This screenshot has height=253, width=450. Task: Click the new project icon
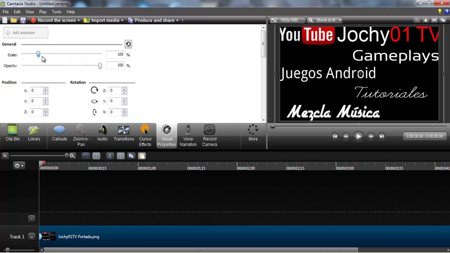tap(5, 20)
